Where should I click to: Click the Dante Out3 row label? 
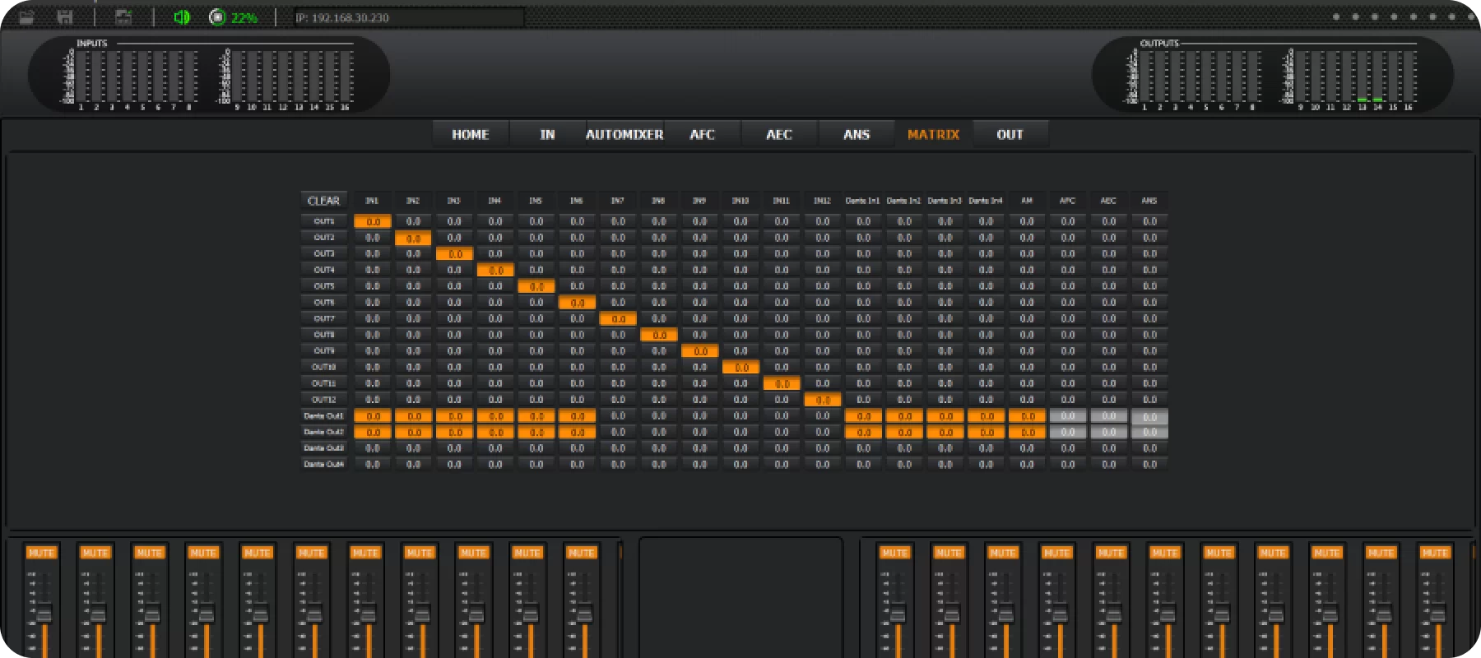tap(323, 448)
